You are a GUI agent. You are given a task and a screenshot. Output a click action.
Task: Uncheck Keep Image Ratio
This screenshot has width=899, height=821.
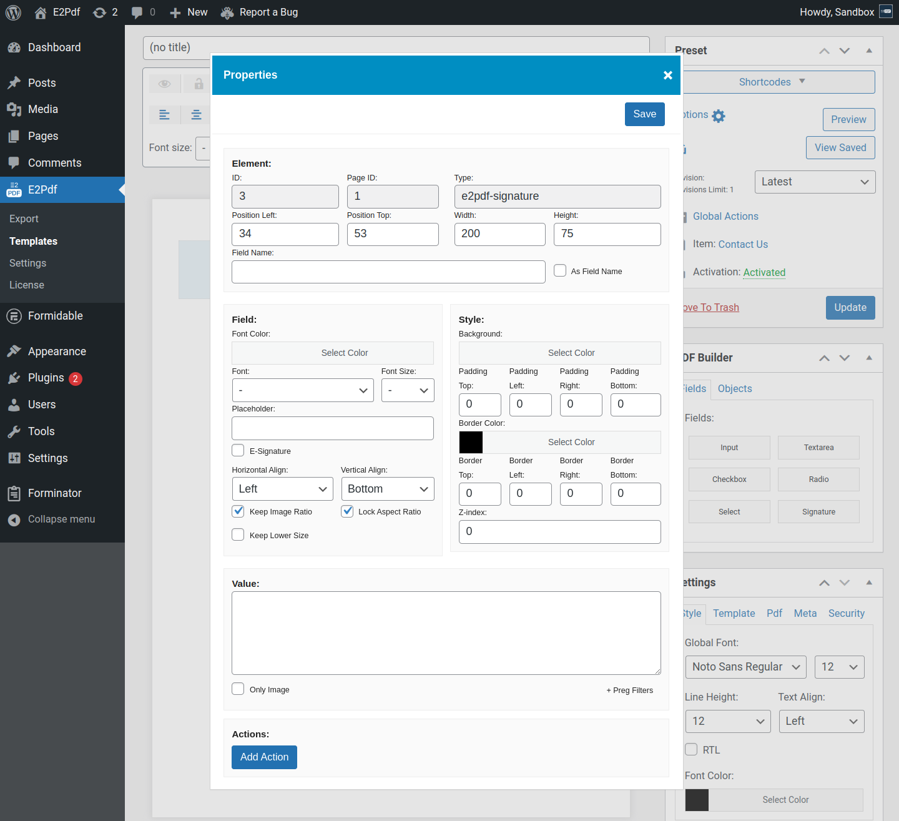238,511
